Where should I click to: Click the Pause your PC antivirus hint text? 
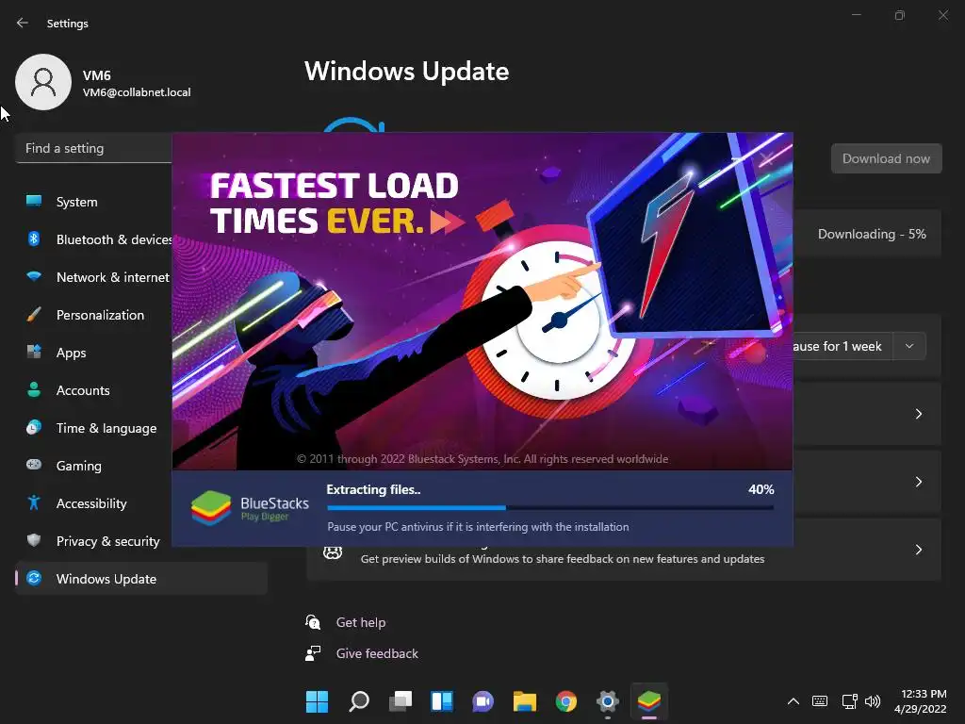478,527
